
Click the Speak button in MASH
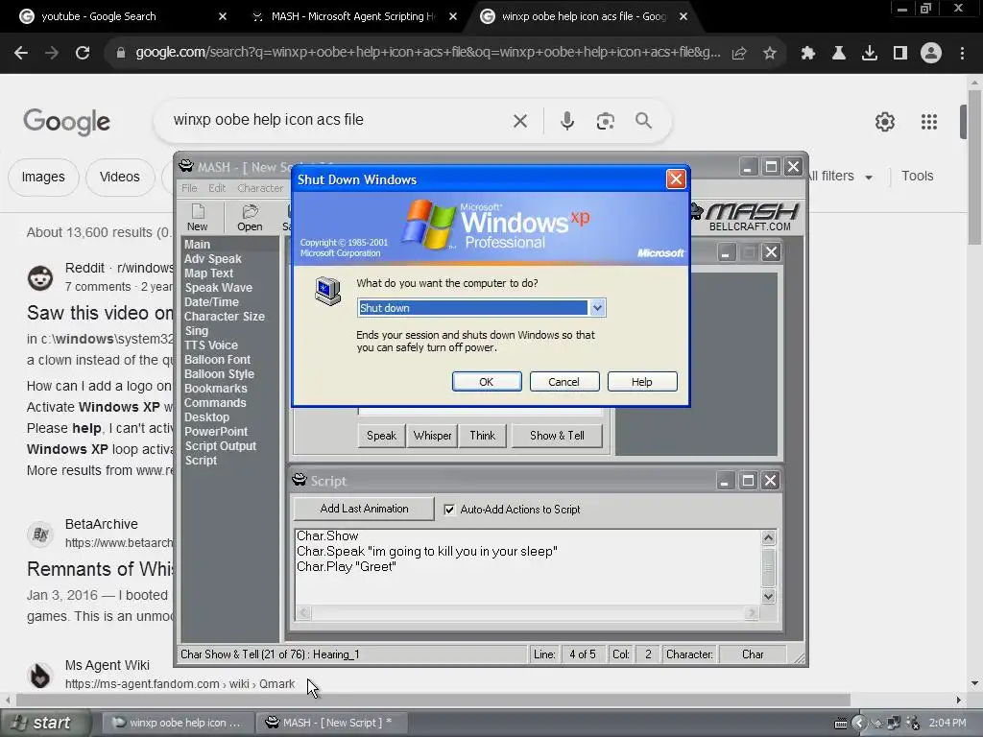tap(381, 436)
